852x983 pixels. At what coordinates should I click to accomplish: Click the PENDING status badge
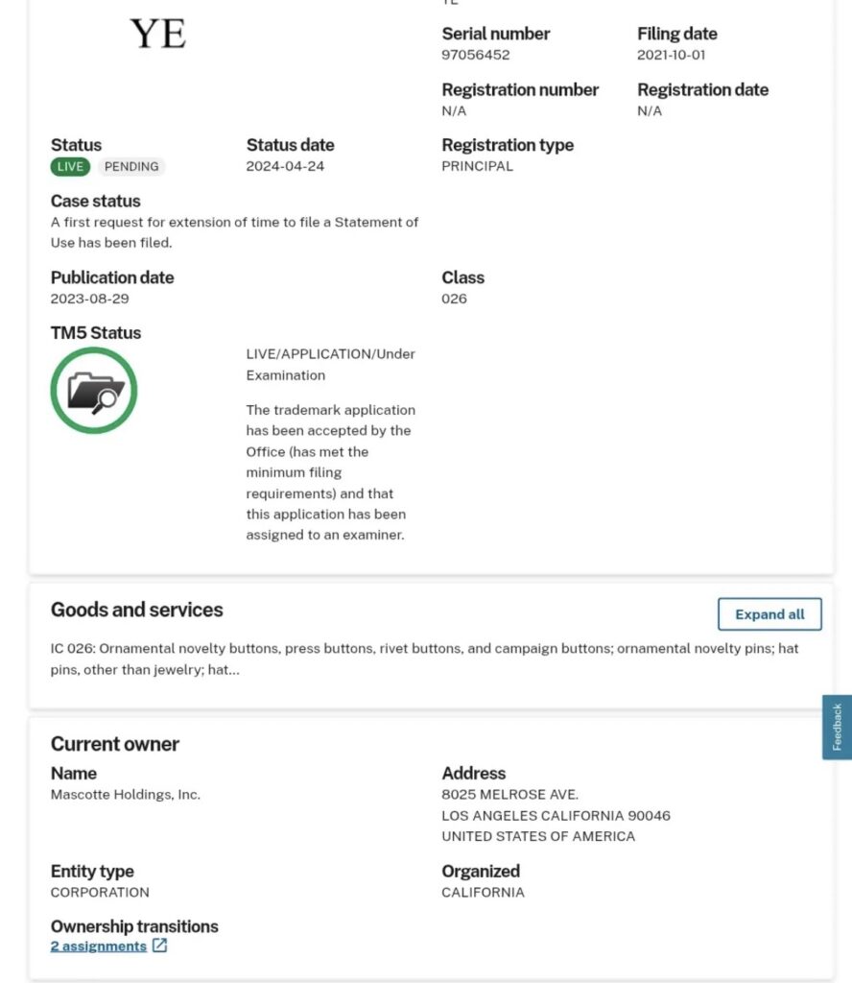[x=131, y=167]
